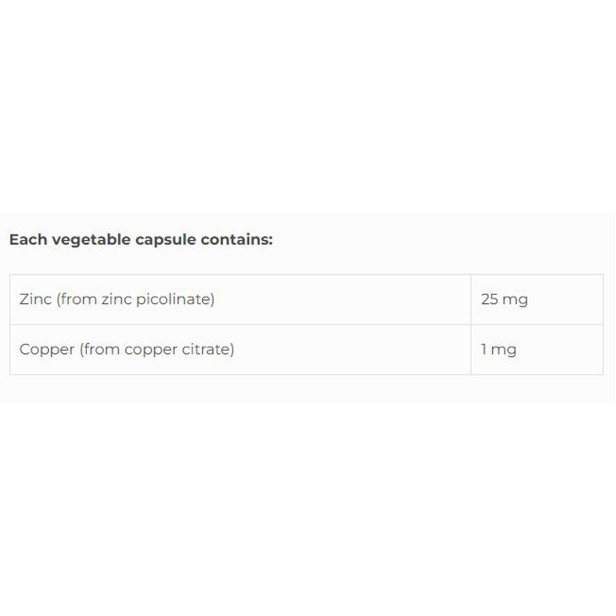
Task: Click the word "picolinate)" in the zinc row
Action: coord(175,299)
